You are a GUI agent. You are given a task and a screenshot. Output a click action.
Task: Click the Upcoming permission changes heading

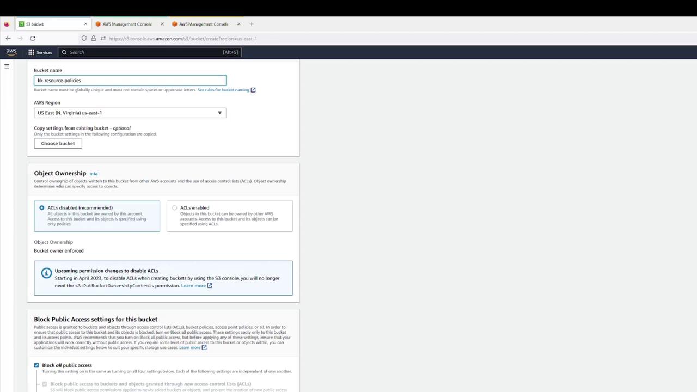[106, 271]
